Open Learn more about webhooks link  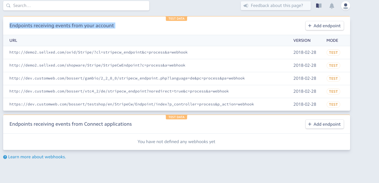pyautogui.click(x=37, y=157)
